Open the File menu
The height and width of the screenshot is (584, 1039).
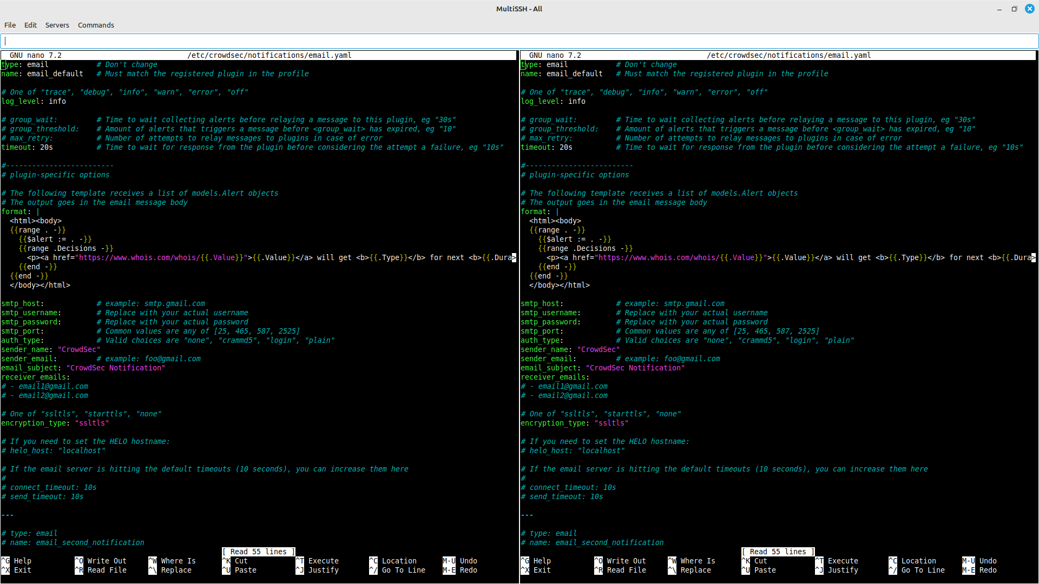[x=10, y=25]
